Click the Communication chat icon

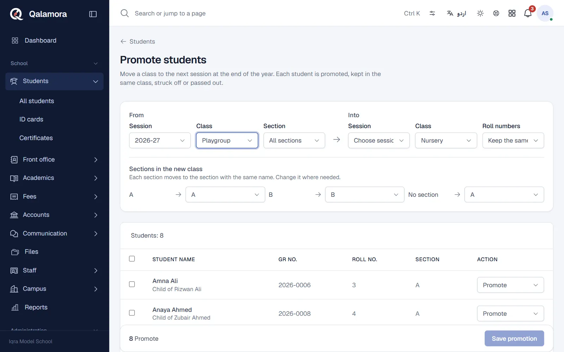click(14, 234)
